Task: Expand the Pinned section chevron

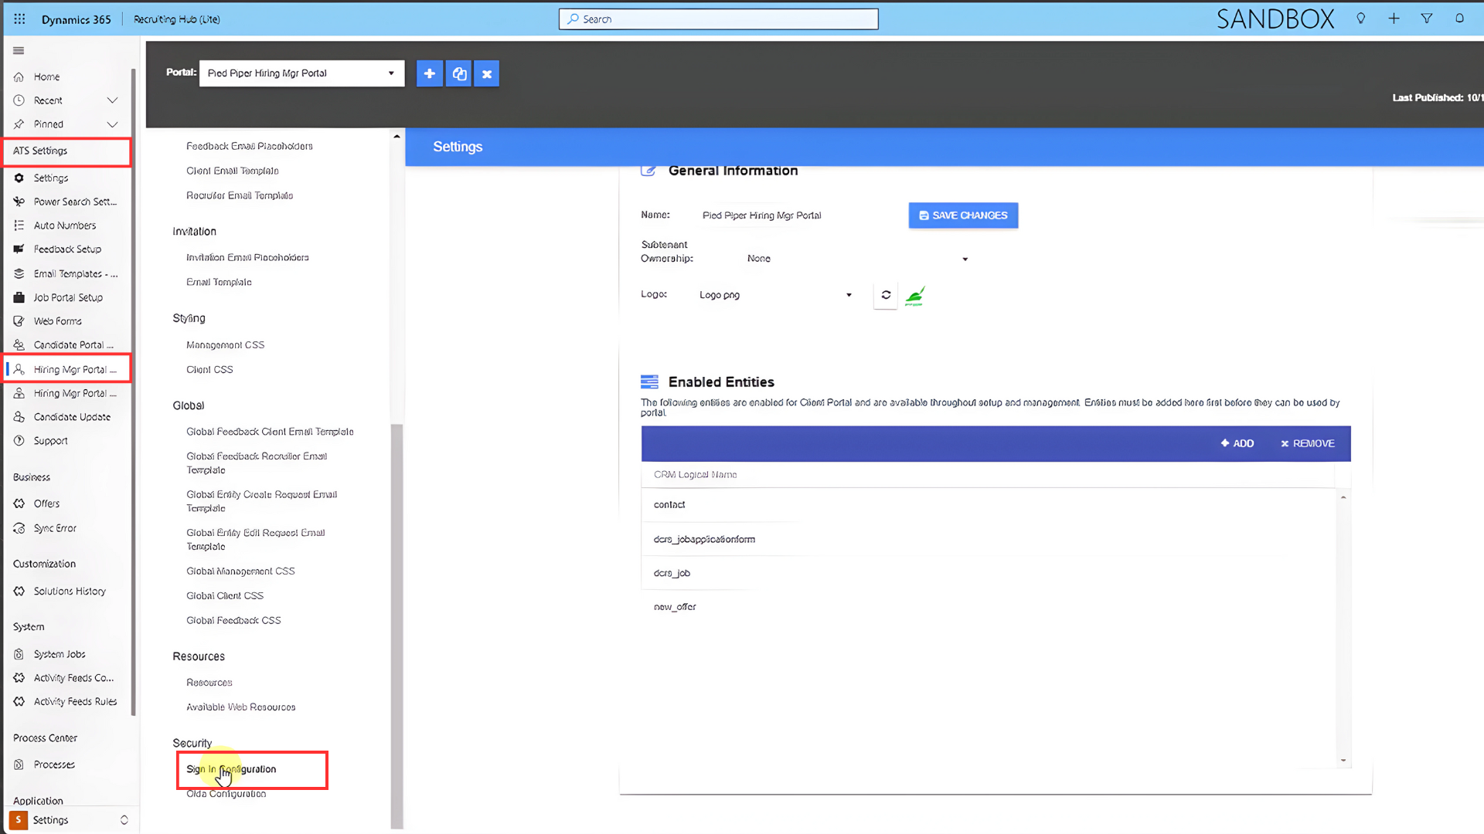Action: coord(113,125)
